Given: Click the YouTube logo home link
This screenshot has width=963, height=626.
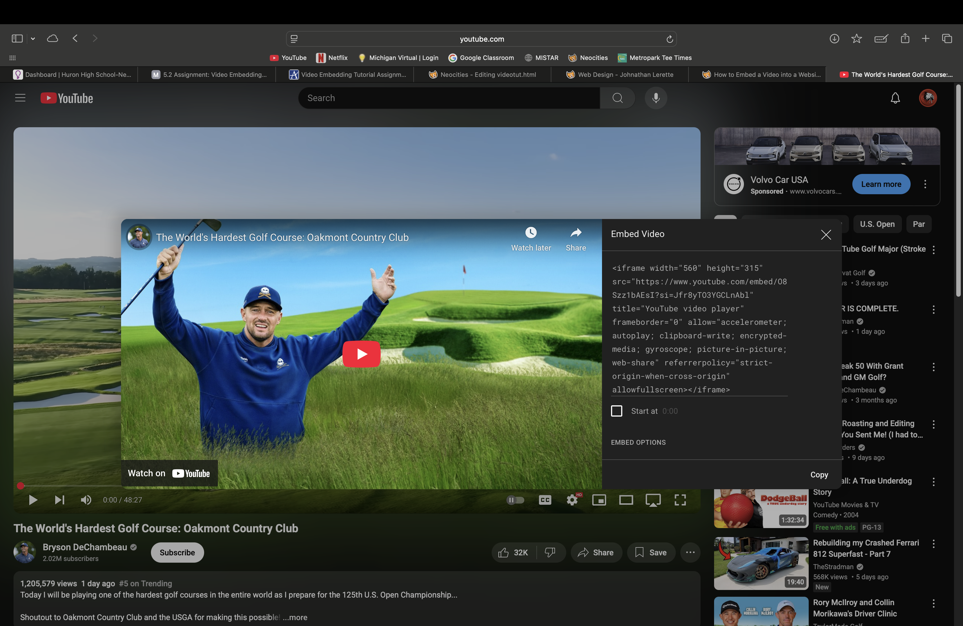Looking at the screenshot, I should 67,98.
